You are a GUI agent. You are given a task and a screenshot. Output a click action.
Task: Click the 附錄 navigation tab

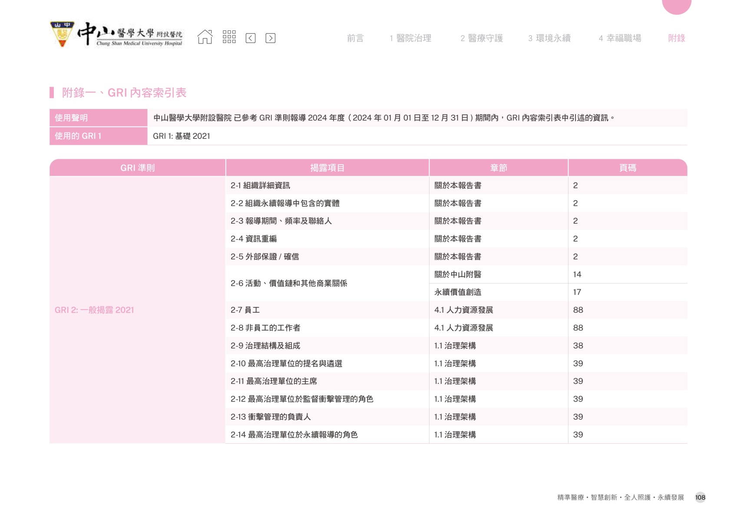click(x=676, y=38)
